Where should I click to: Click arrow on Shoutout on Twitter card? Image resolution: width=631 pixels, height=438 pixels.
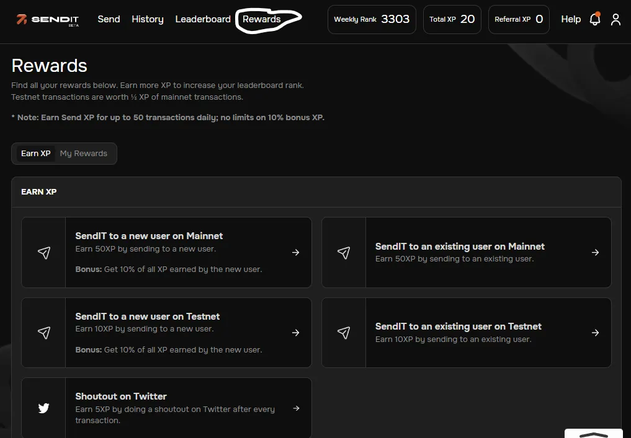click(296, 408)
